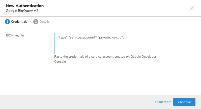Close the New Authentication dialog

[192, 8]
